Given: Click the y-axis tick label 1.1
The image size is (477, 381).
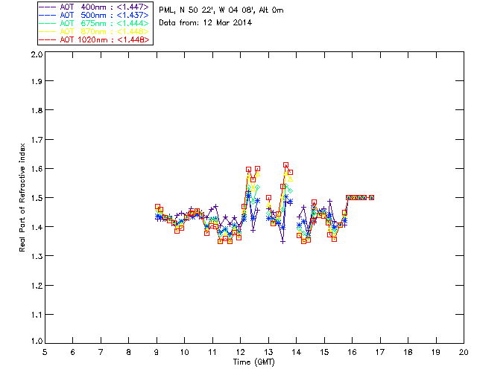Looking at the screenshot, I should [37, 315].
